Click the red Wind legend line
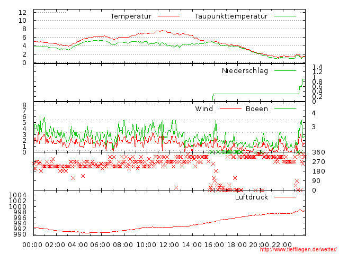This screenshot has height=254, width=339. [x=230, y=108]
